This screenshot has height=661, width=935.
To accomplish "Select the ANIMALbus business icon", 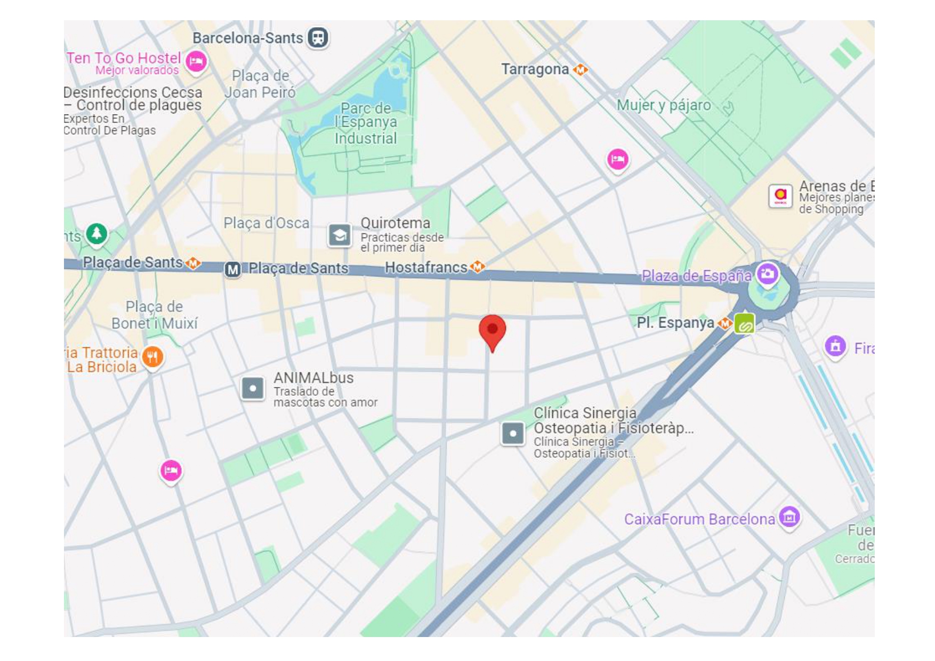I will 253,388.
